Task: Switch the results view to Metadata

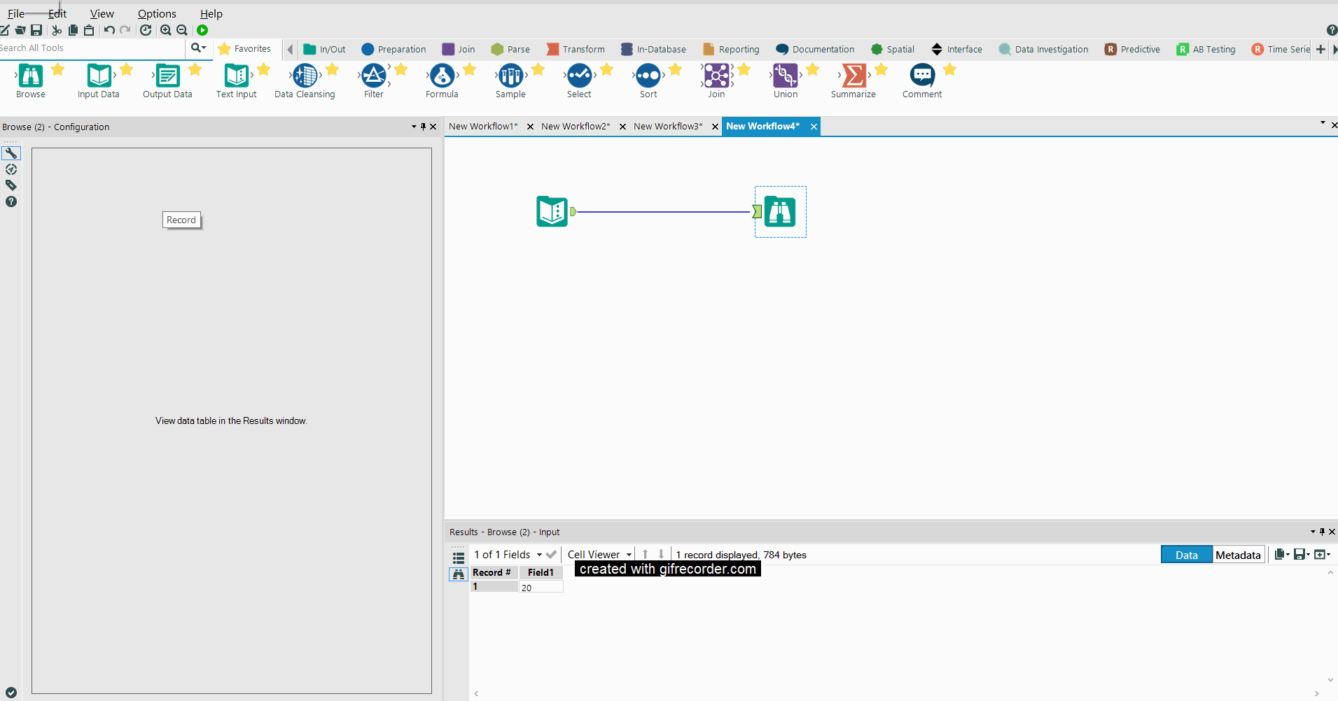Action: point(1238,555)
